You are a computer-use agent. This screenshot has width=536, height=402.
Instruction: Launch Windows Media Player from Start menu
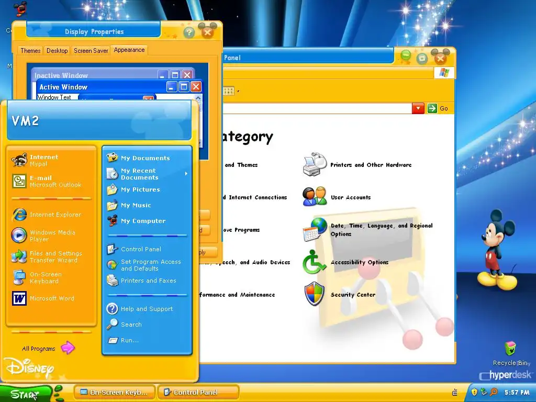tap(51, 236)
